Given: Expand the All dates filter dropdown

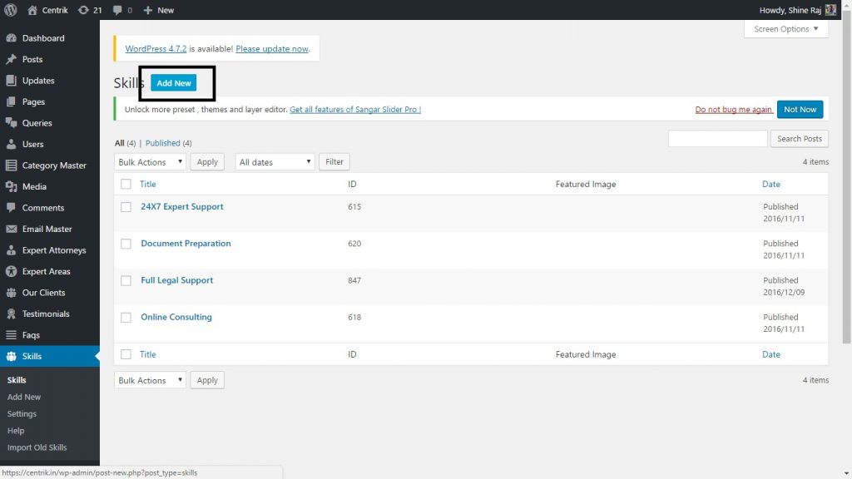Looking at the screenshot, I should (275, 162).
